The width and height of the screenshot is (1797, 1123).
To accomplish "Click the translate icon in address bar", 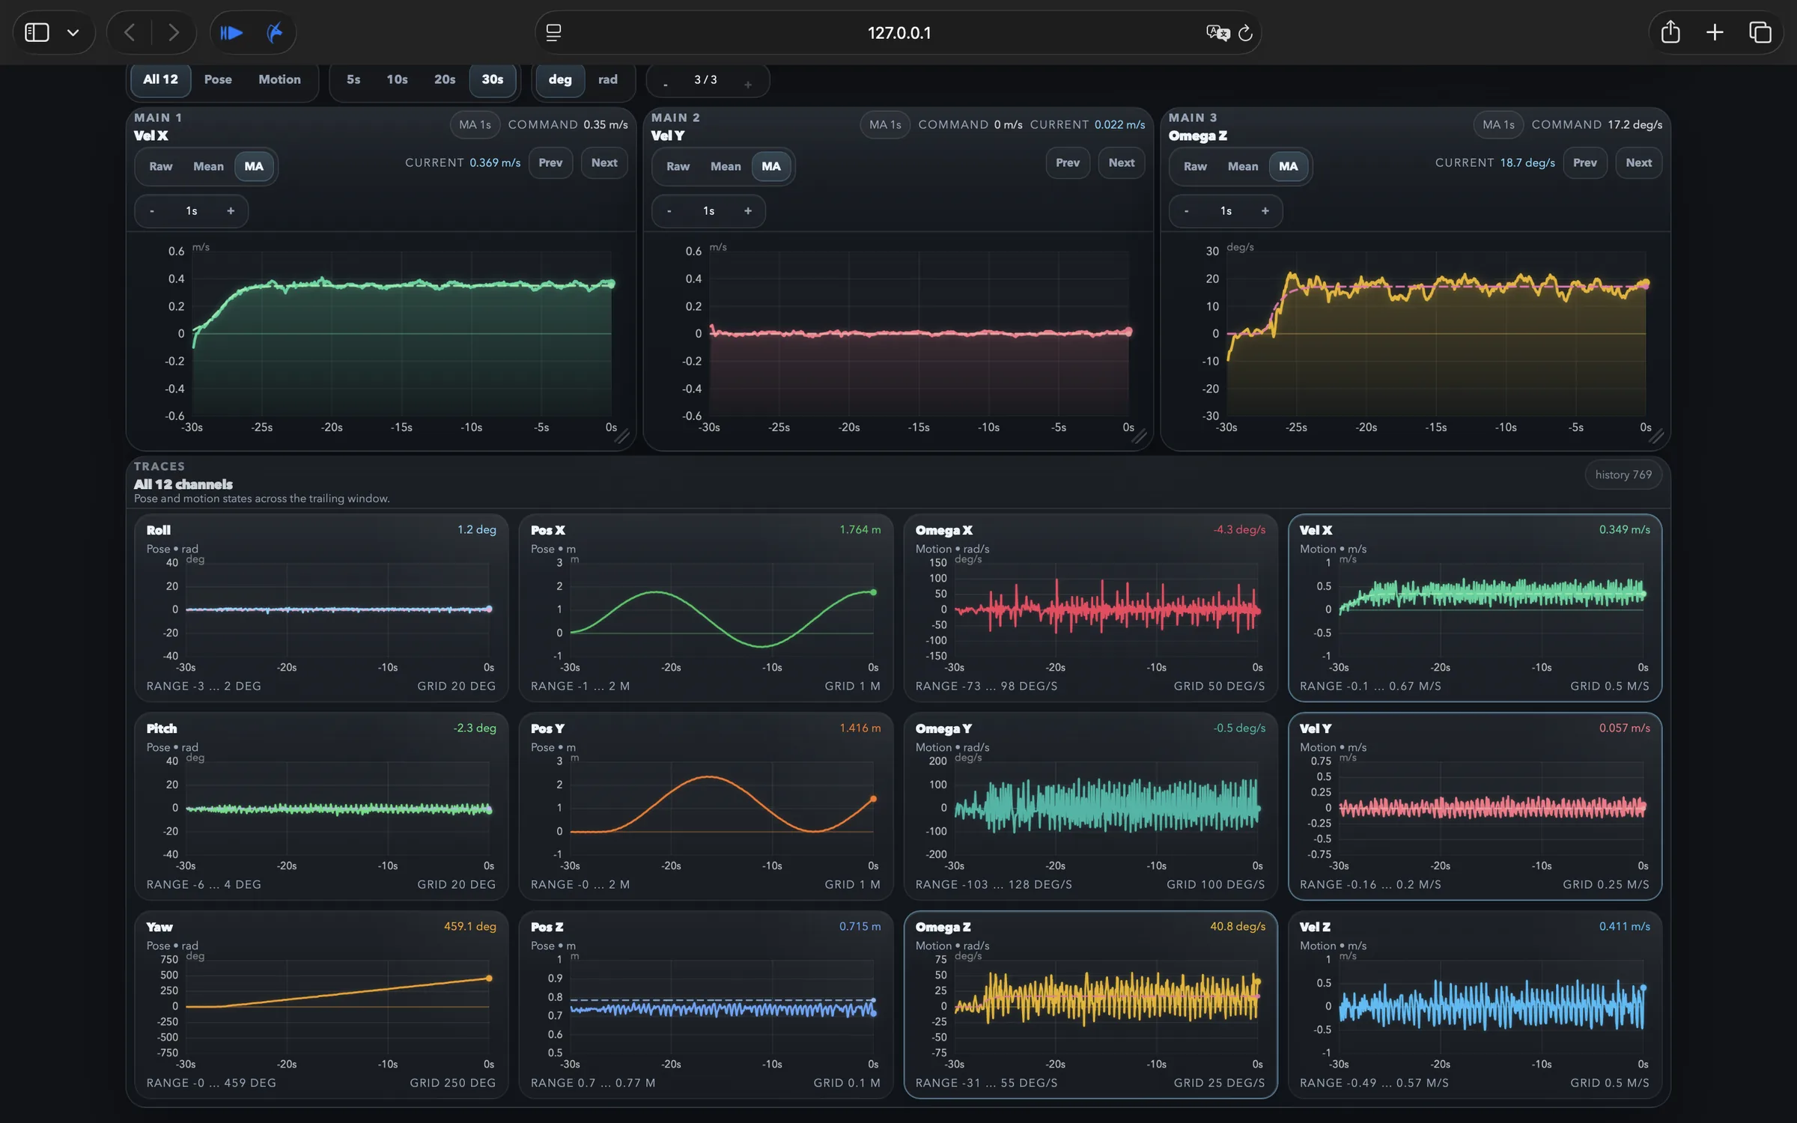I will [x=1217, y=32].
